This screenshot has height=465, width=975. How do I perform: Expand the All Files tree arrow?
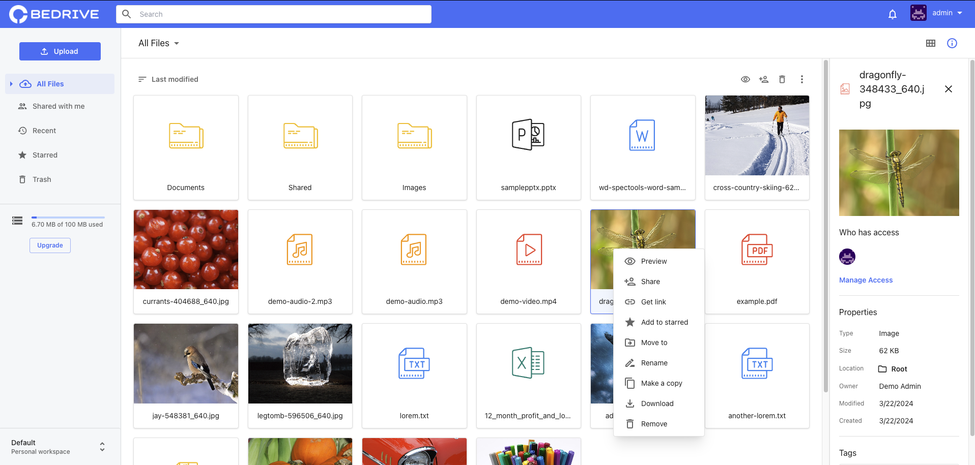coord(11,84)
